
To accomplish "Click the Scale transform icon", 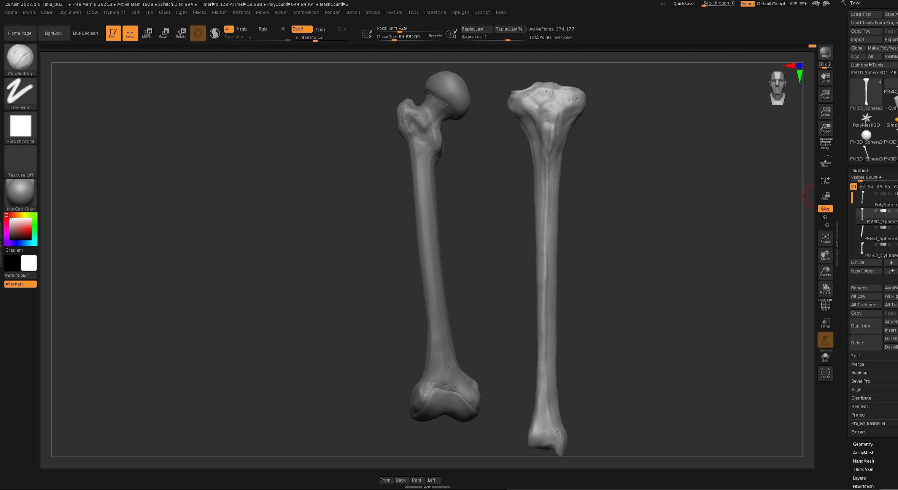I will tap(164, 33).
